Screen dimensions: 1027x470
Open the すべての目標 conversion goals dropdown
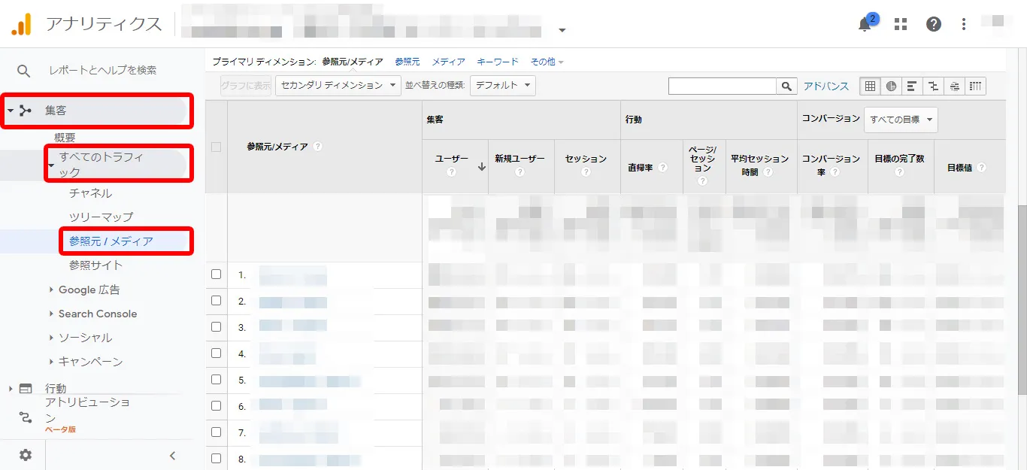click(x=901, y=120)
